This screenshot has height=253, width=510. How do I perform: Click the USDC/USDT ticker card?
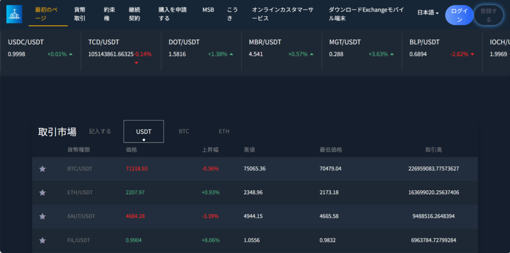(x=40, y=48)
